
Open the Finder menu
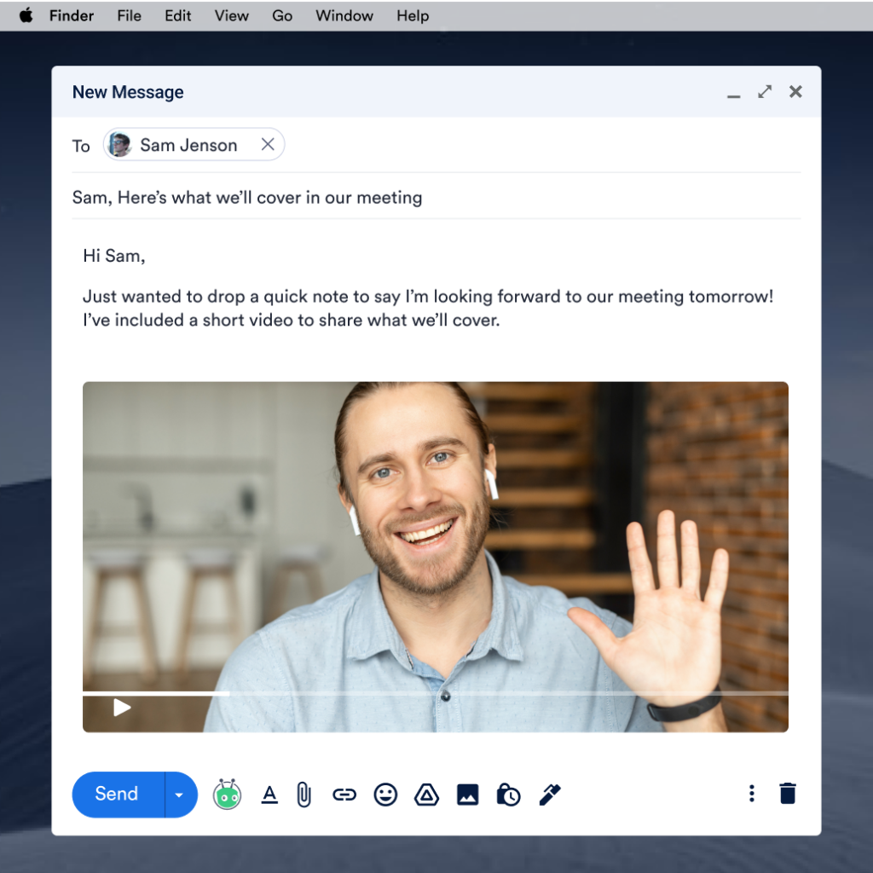tap(72, 15)
